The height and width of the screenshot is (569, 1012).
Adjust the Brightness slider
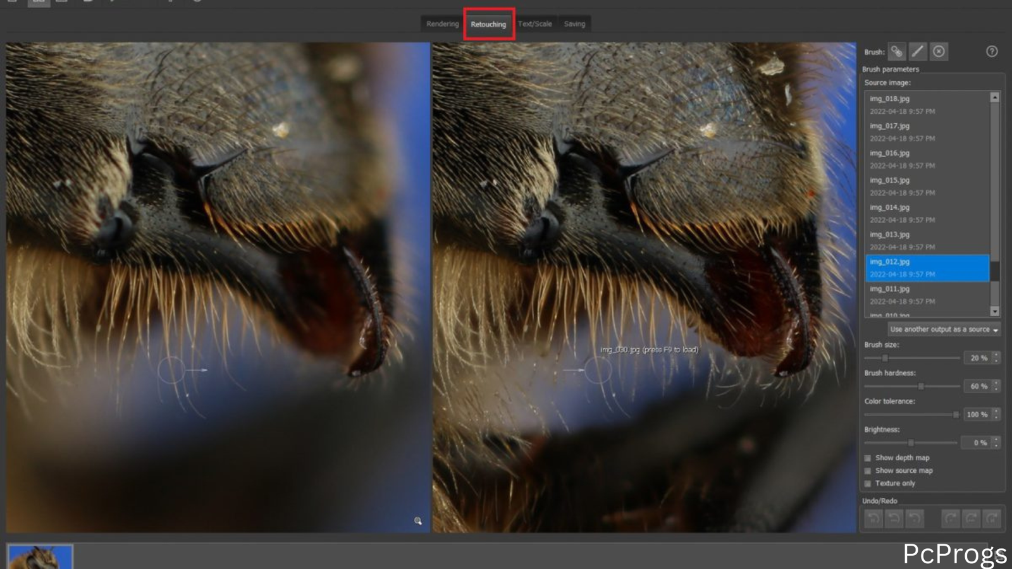click(x=911, y=443)
